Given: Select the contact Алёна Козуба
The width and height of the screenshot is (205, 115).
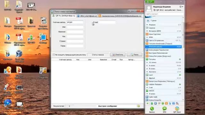Looking at the screenshot, I should [163, 100].
